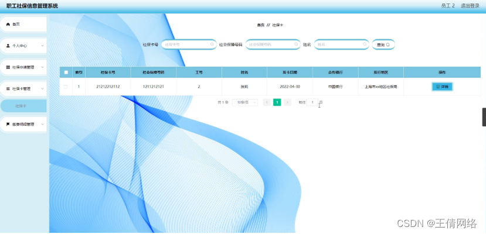The image size is (486, 234).
Task: Click the 查询 search button
Action: tap(383, 44)
